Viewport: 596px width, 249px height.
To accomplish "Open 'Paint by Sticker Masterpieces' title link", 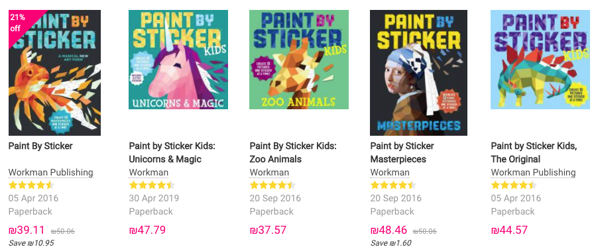I will (x=402, y=152).
